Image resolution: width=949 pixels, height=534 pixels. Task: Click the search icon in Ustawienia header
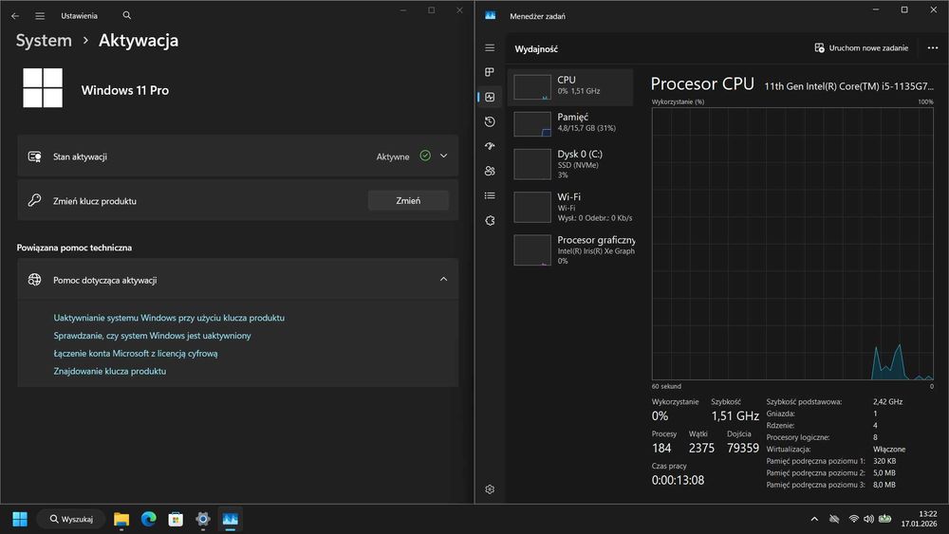pyautogui.click(x=126, y=15)
